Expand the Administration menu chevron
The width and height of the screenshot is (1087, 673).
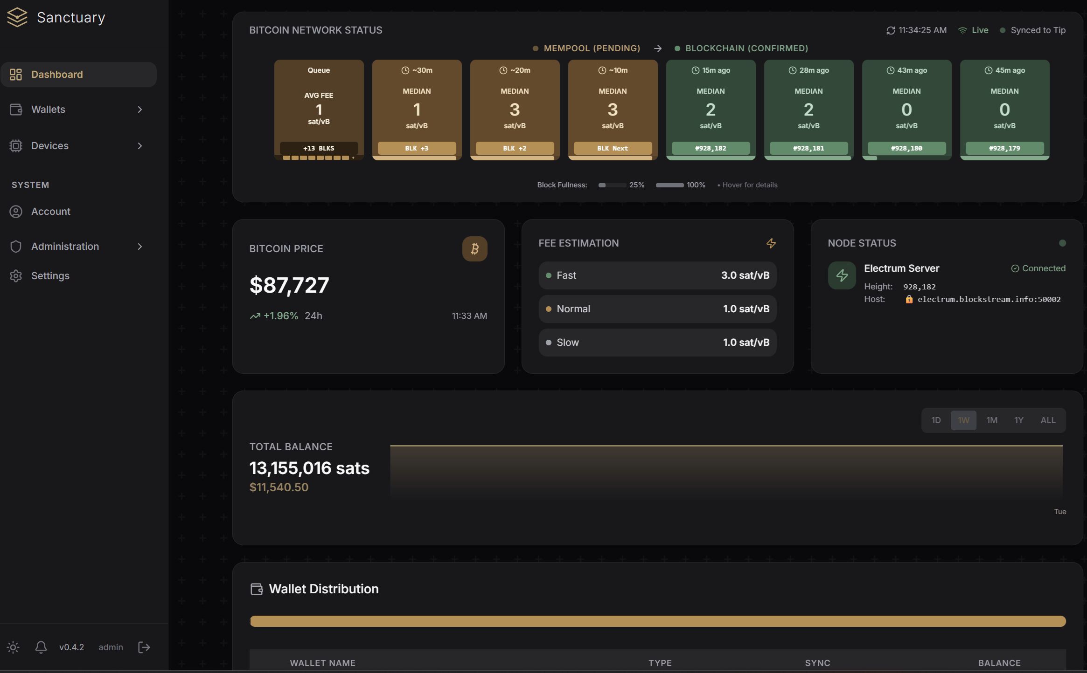coord(140,247)
